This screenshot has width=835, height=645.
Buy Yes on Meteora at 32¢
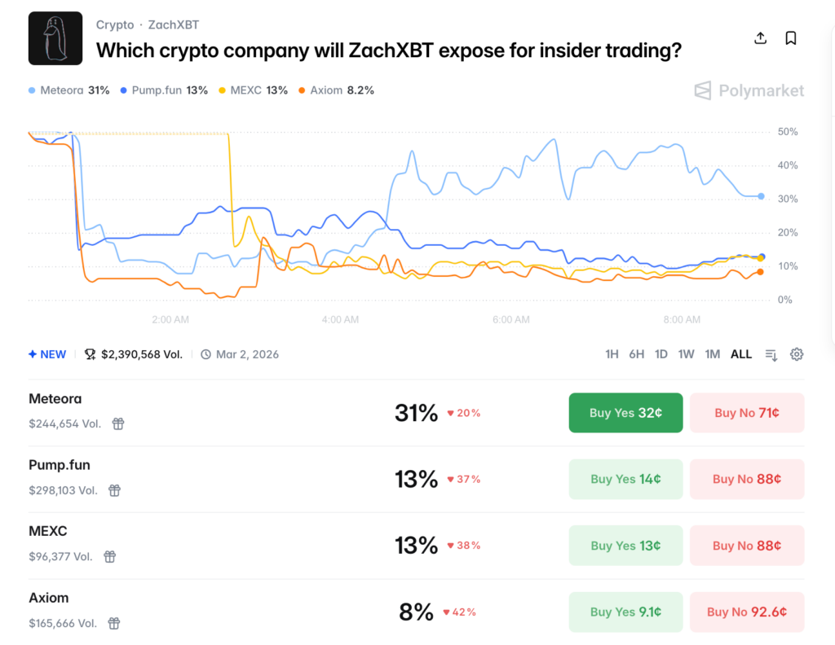[625, 413]
